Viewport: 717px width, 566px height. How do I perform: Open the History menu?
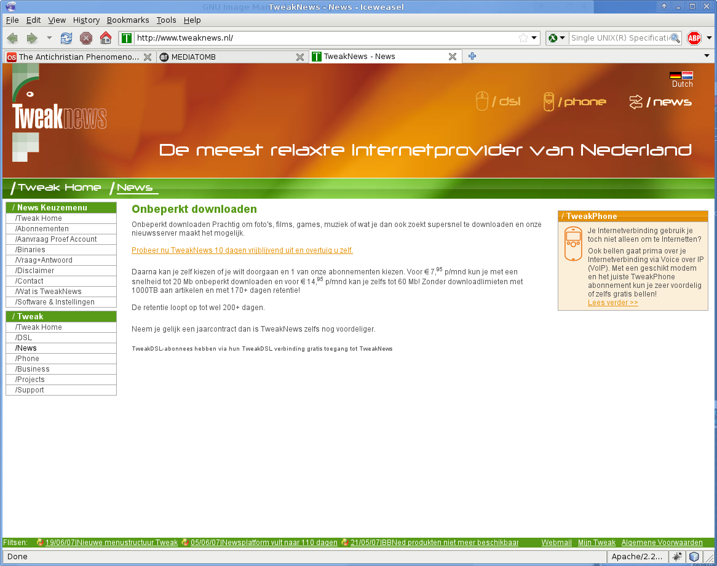point(87,20)
